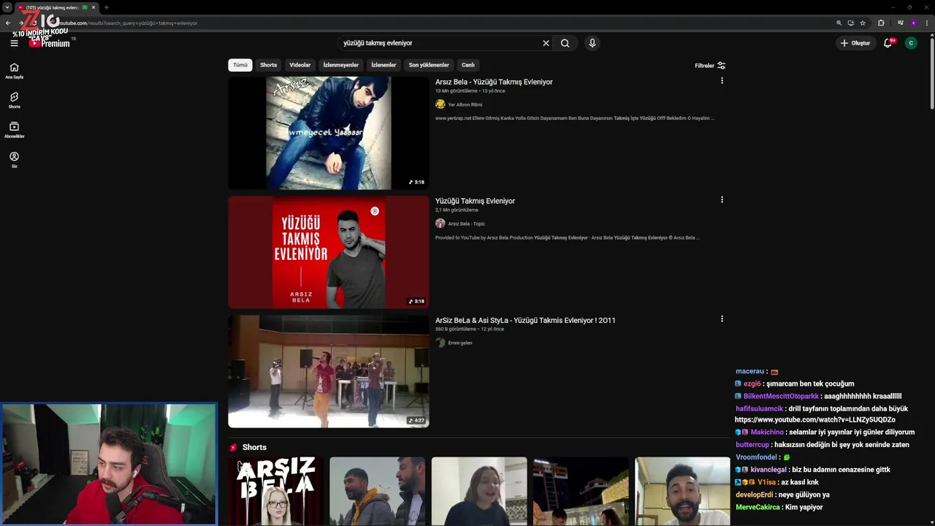Click the Yer Altının Ritmi channel avatar
Viewport: 935px width, 526px height.
pos(440,104)
